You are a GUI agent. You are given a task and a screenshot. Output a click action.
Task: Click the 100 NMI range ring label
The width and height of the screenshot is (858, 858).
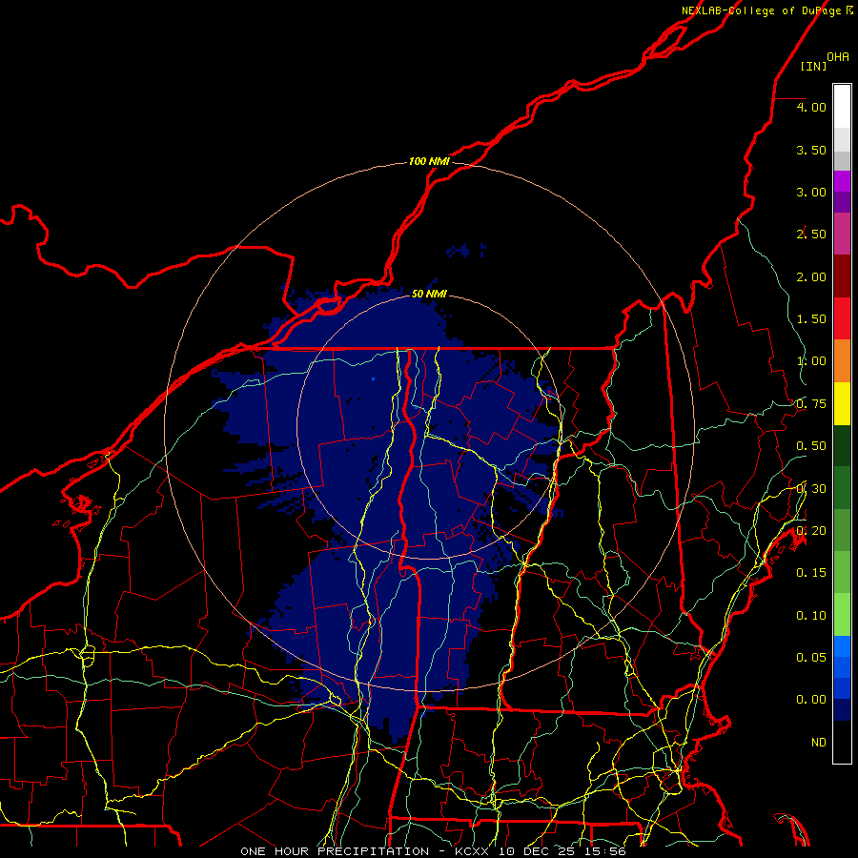(429, 161)
